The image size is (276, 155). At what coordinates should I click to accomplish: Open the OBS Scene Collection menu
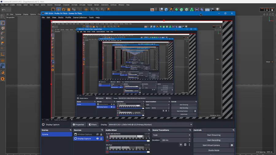(x=80, y=17)
